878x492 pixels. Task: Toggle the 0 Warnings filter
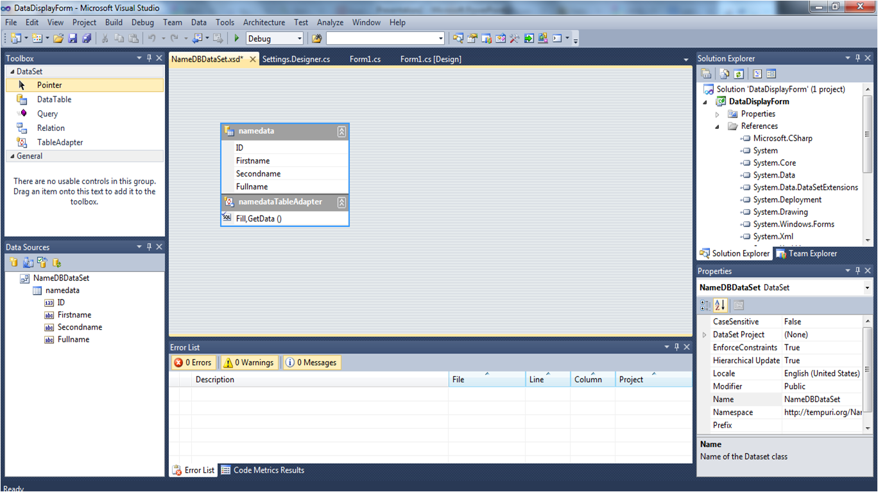(249, 362)
